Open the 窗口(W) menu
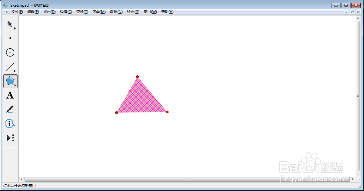 [x=150, y=12]
